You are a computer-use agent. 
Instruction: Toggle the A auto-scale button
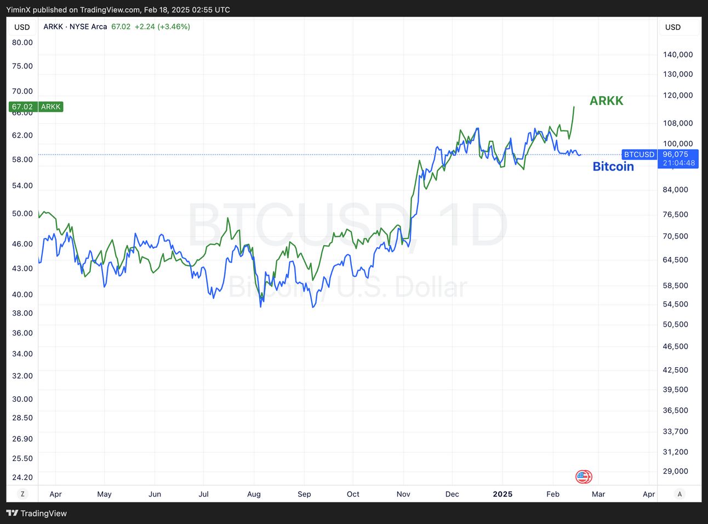680,494
